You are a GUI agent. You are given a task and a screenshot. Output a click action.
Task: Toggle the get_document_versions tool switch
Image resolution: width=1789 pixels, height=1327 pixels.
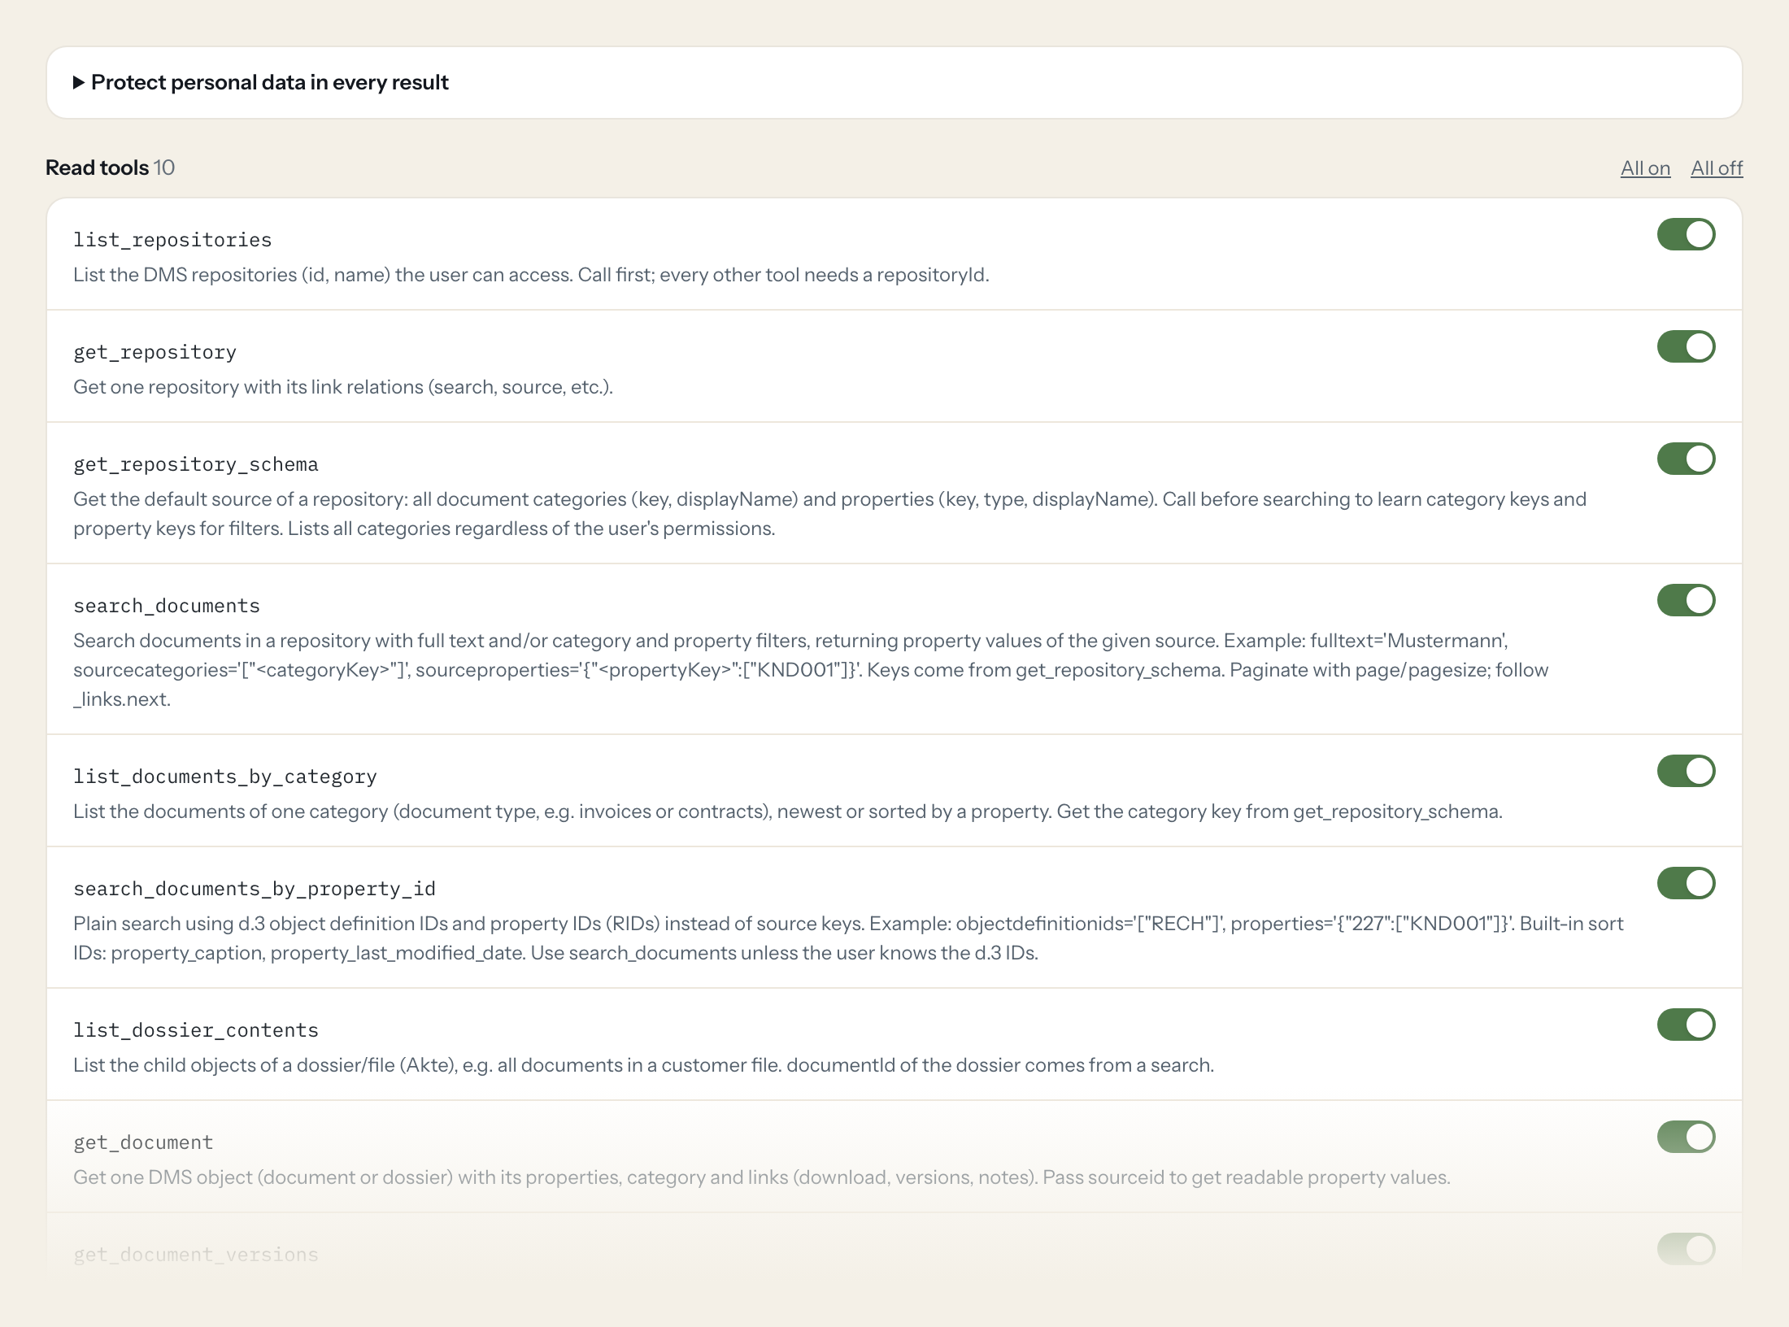click(x=1686, y=1249)
